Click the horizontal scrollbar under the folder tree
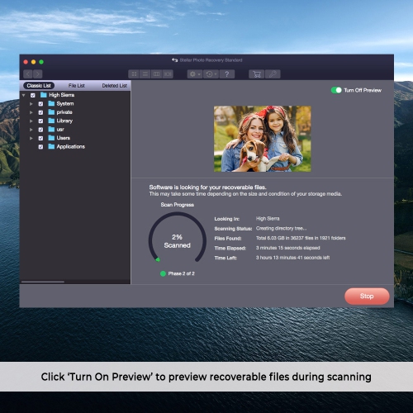Image resolution: width=413 pixels, height=413 pixels. (x=43, y=282)
